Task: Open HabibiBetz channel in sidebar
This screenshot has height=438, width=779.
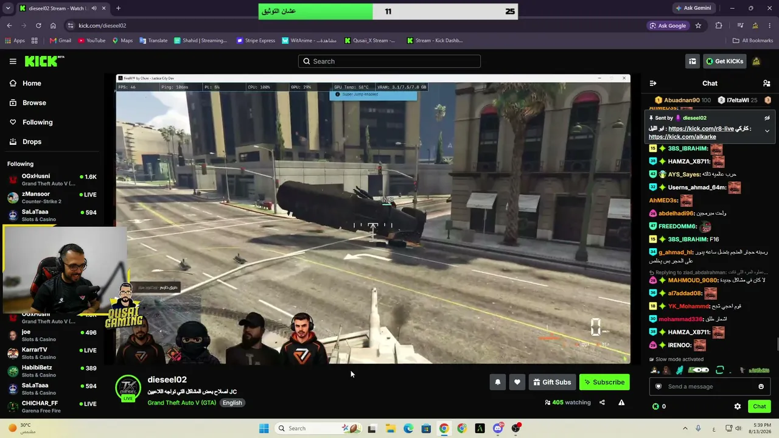Action: tap(52, 370)
